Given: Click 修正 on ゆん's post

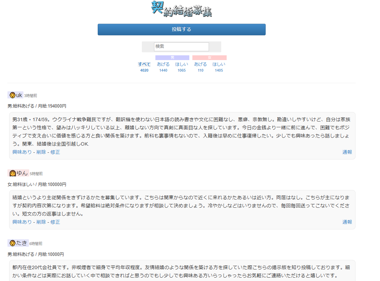Looking at the screenshot, I should (x=55, y=222).
